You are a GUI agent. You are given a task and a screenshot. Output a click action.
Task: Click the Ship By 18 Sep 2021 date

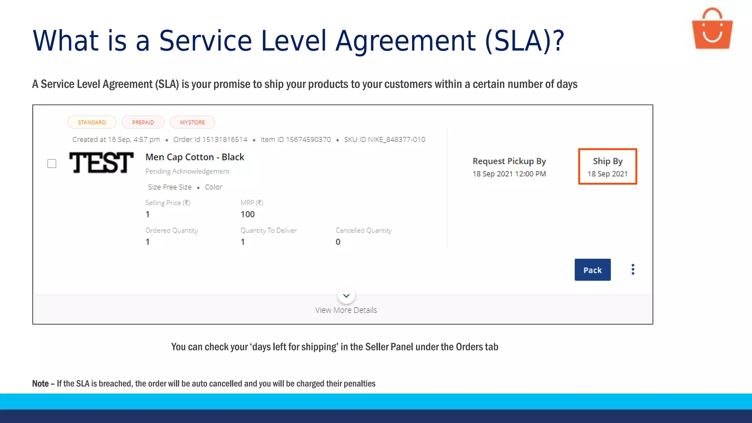point(608,174)
